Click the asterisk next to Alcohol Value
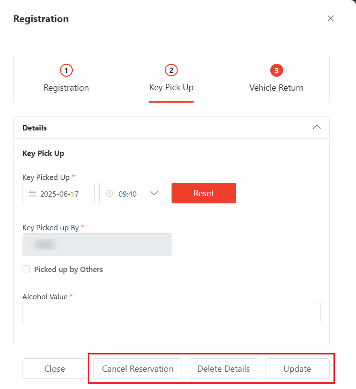Image resolution: width=356 pixels, height=389 pixels. (71, 296)
